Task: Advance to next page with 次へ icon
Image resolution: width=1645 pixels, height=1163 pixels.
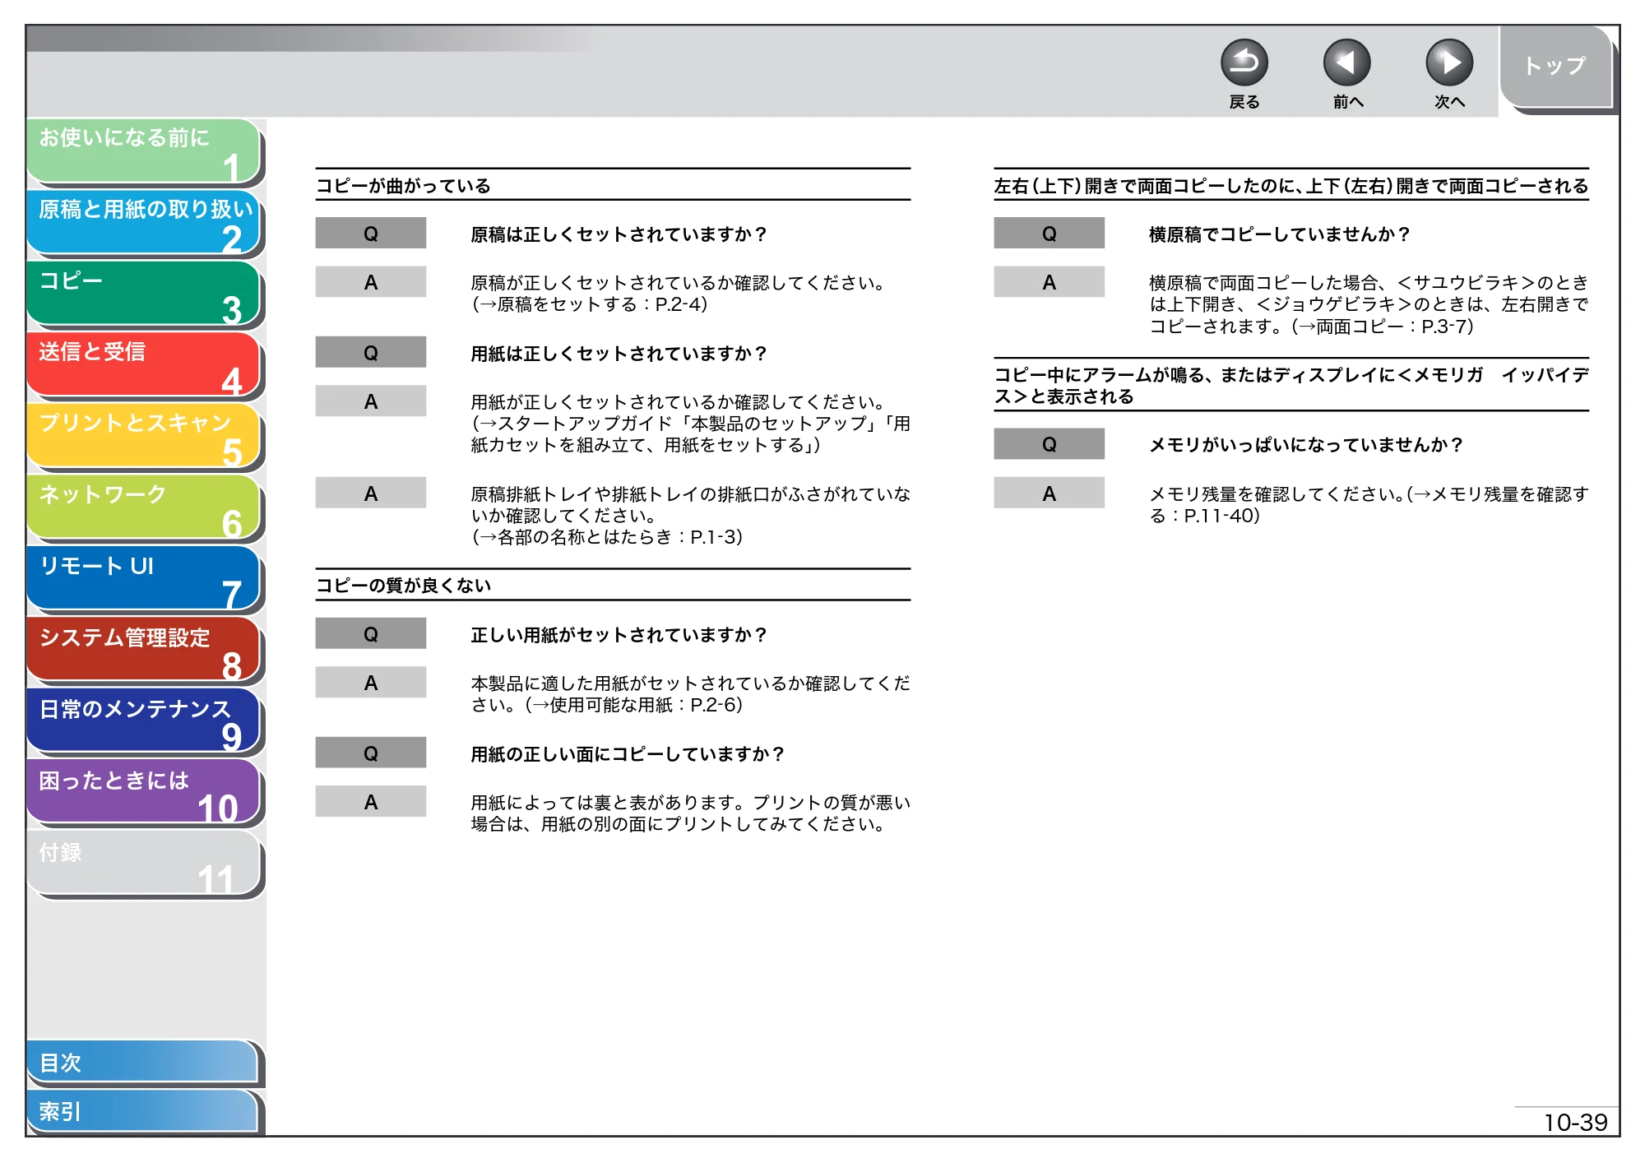Action: point(1448,63)
